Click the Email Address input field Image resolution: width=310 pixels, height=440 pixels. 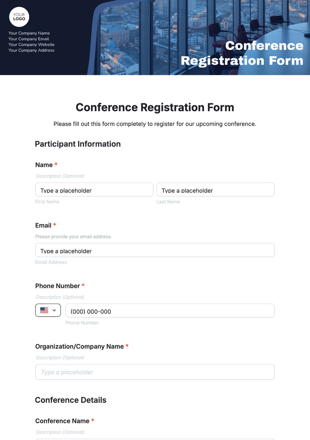(155, 250)
